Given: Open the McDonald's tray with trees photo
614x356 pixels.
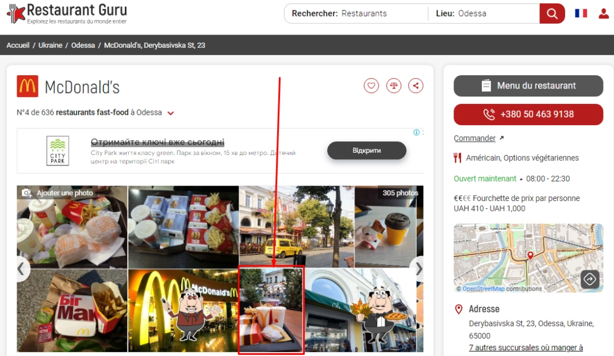Looking at the screenshot, I should [x=271, y=311].
